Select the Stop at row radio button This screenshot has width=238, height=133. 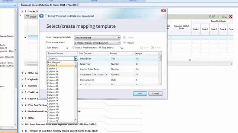100,48
